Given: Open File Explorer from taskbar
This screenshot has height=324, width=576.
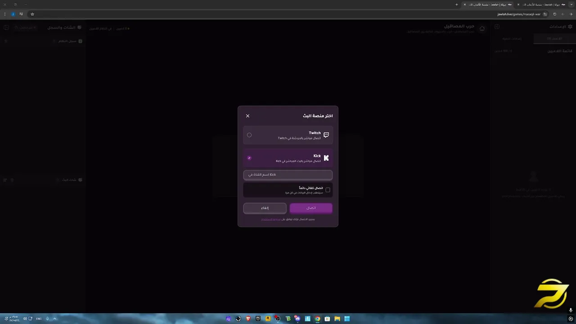Looking at the screenshot, I should click(337, 319).
